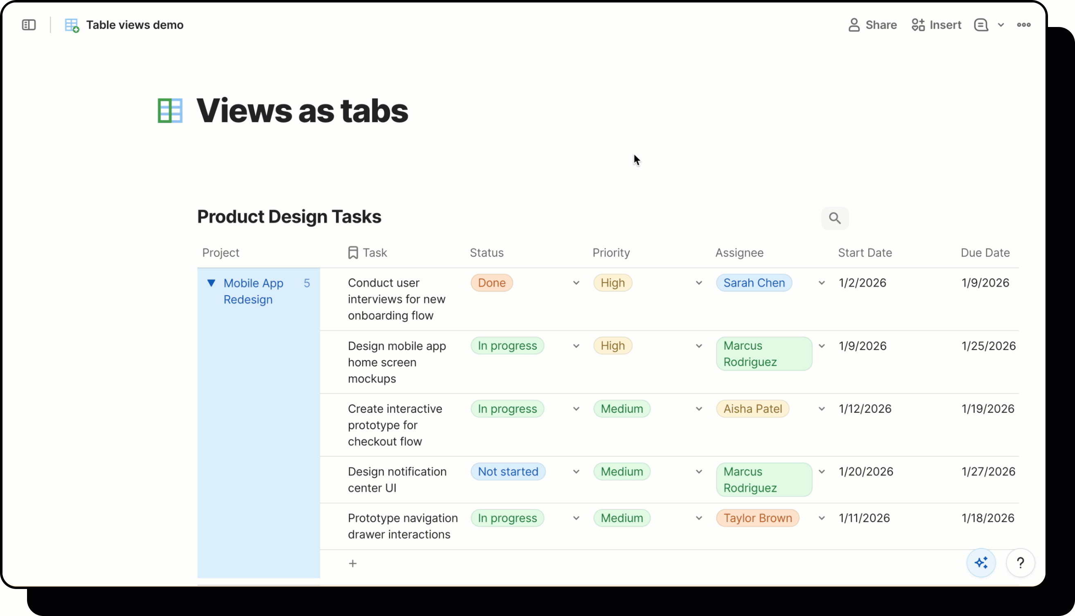Image resolution: width=1075 pixels, height=616 pixels.
Task: Add a new row with the plus button
Action: coord(353,563)
